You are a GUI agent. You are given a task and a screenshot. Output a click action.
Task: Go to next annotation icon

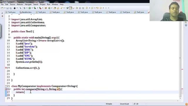pos(87,8)
